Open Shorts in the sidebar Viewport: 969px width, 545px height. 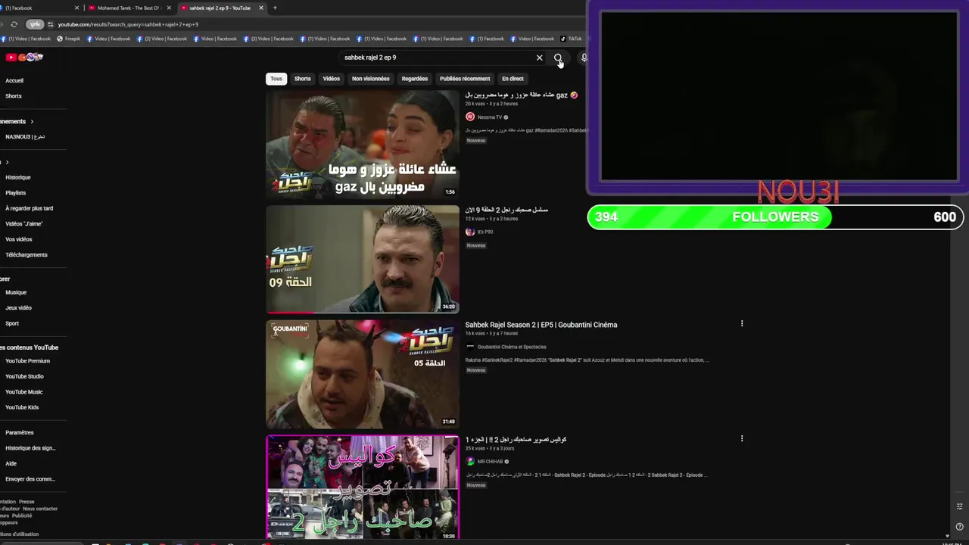pyautogui.click(x=14, y=96)
